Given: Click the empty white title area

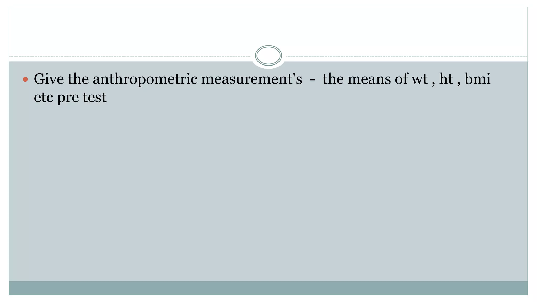Looking at the screenshot, I should click(x=268, y=26).
